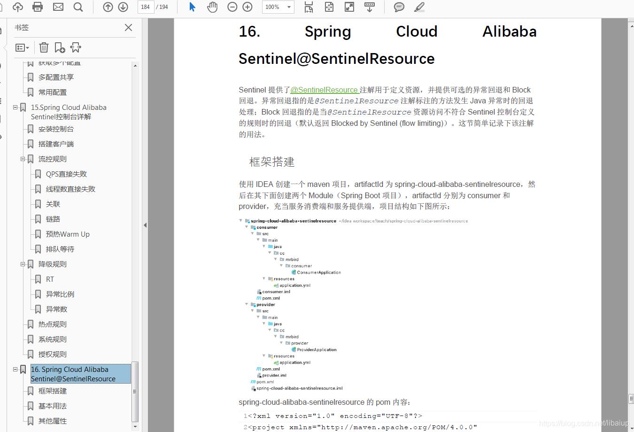Screen dimensions: 634x432
Task: Close the bookmarks panel
Action: click(x=128, y=28)
